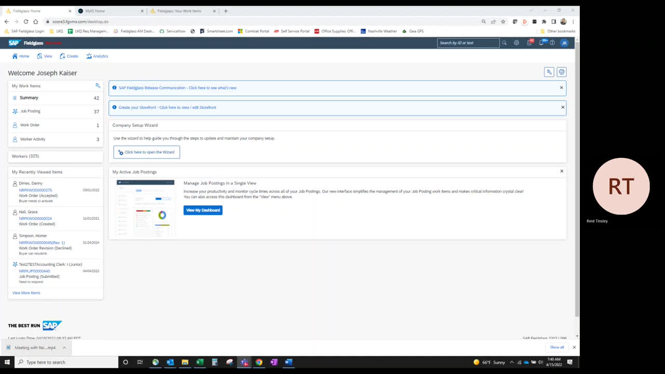Viewport: 665px width, 374px height.
Task: Open the Other bookmarks folder
Action: click(x=558, y=31)
